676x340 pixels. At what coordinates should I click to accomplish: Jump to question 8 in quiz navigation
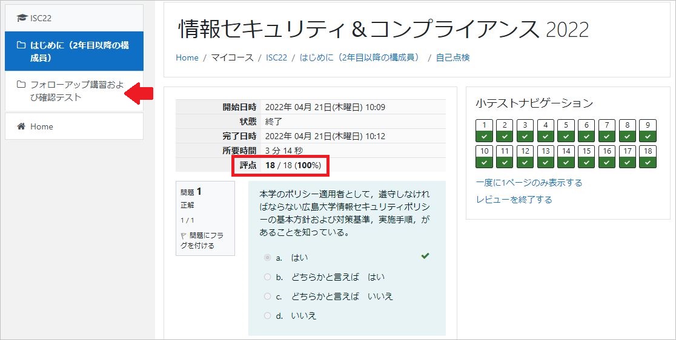[x=628, y=131]
